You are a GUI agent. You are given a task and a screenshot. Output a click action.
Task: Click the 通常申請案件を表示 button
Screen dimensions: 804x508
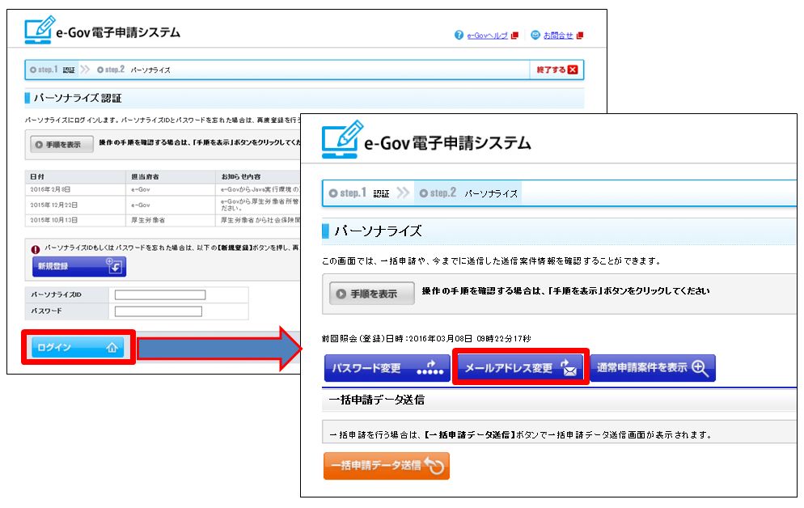point(652,367)
